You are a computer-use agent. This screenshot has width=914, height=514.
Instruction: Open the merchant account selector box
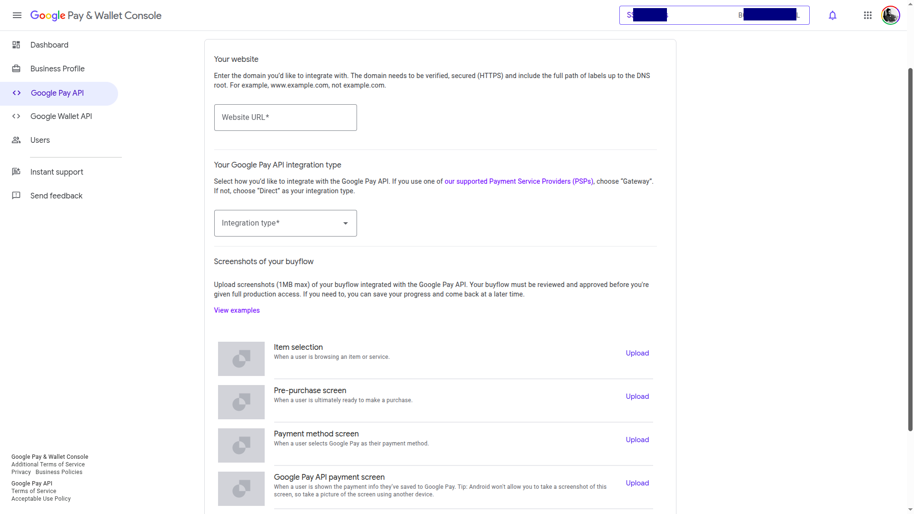tap(714, 15)
